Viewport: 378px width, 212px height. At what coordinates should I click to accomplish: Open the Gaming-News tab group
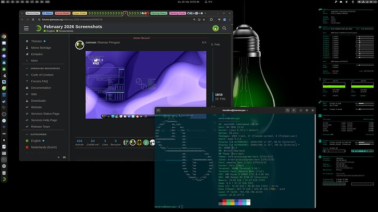pos(159,13)
